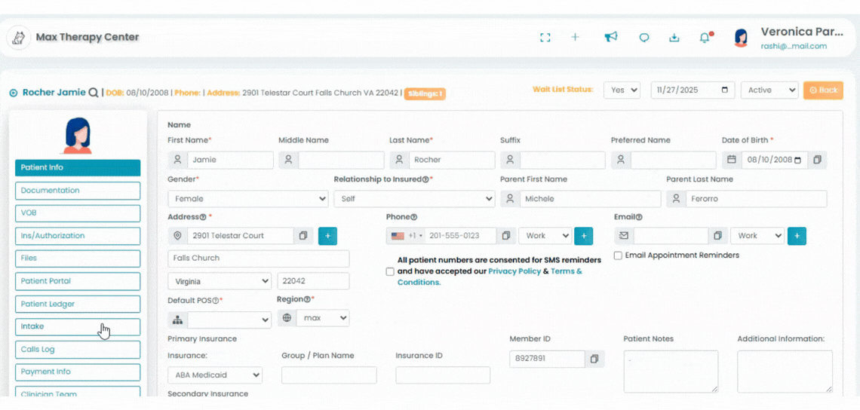Open the Documentation tab
The image size is (860, 410).
pos(78,191)
